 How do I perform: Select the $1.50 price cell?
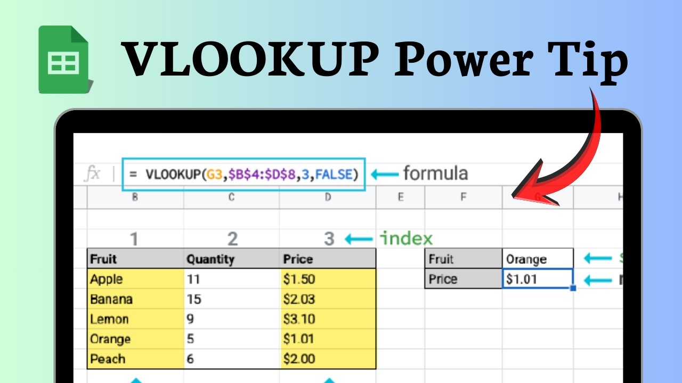(x=328, y=279)
